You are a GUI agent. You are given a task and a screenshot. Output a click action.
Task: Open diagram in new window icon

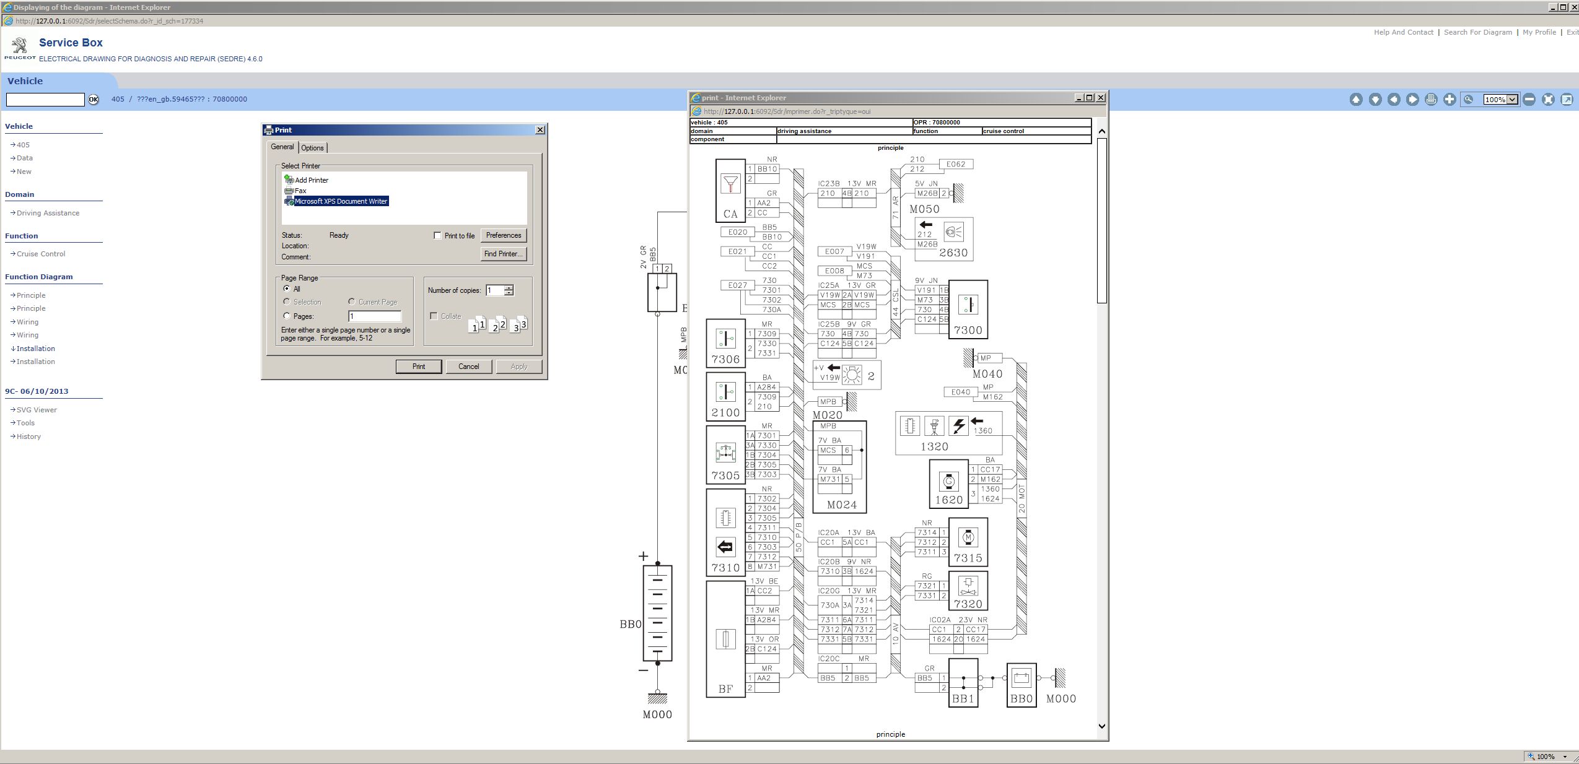pos(1567,100)
